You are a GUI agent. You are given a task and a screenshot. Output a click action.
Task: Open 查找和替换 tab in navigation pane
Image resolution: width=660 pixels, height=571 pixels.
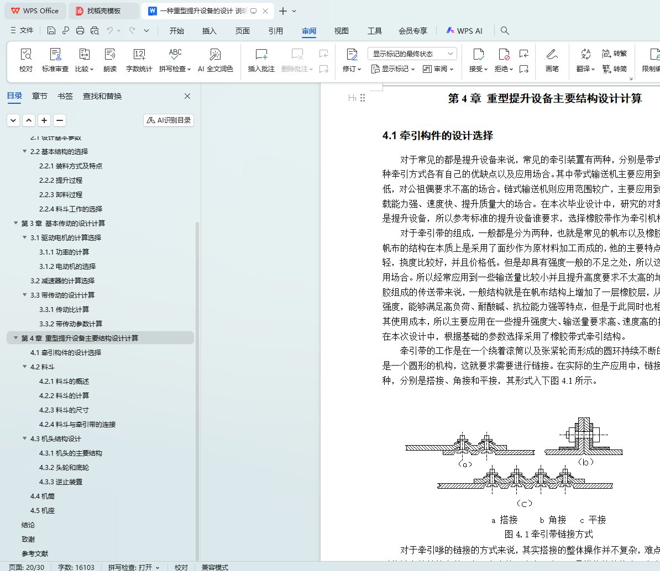tap(102, 96)
